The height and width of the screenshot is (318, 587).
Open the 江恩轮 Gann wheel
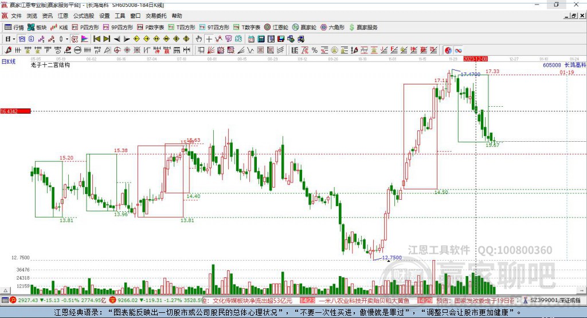pyautogui.click(x=276, y=28)
